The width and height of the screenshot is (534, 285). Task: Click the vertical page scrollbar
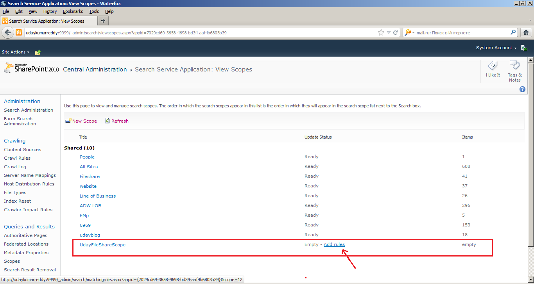(530, 154)
